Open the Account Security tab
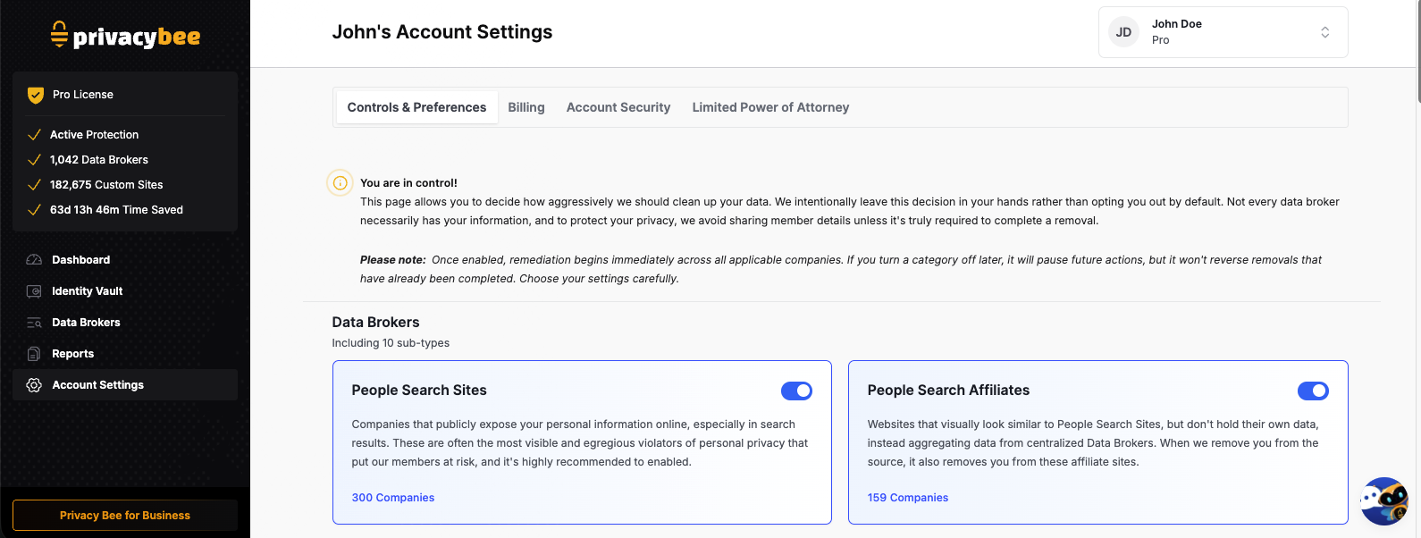 pos(618,107)
